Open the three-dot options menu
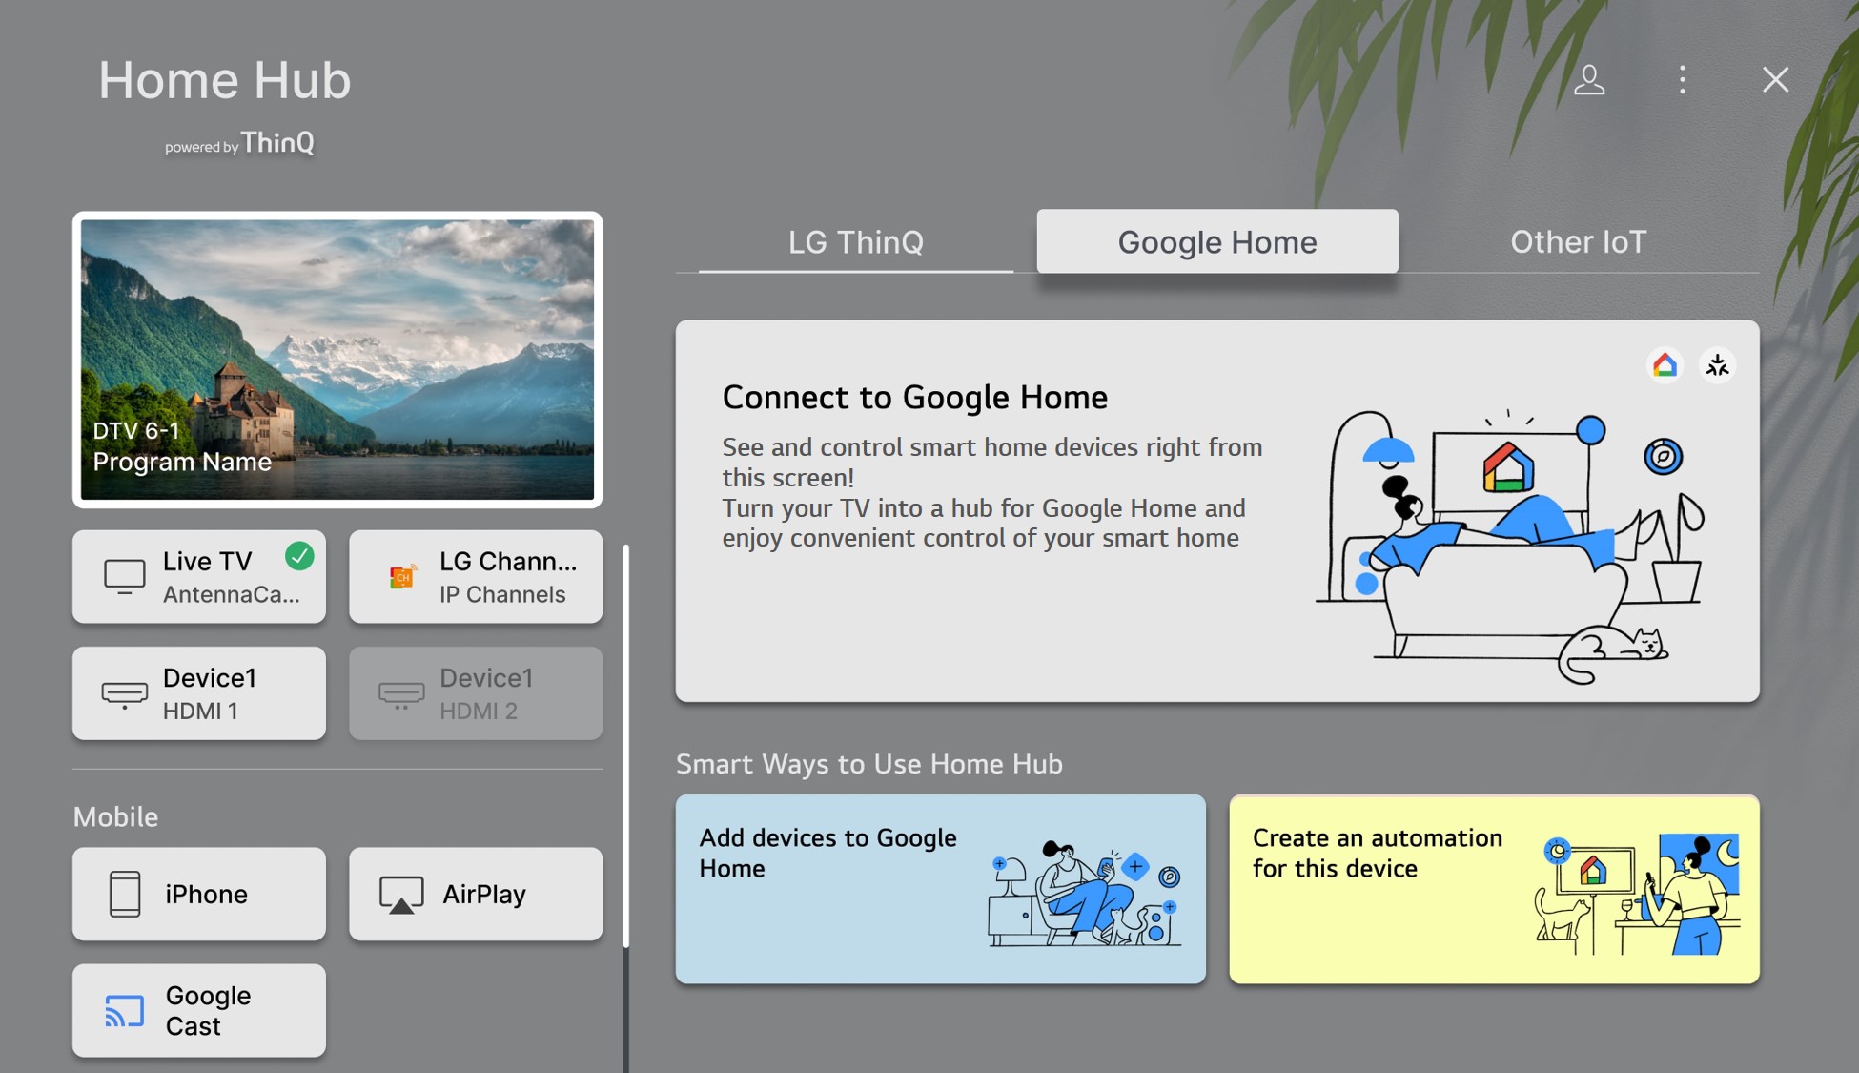1859x1073 pixels. [1685, 79]
